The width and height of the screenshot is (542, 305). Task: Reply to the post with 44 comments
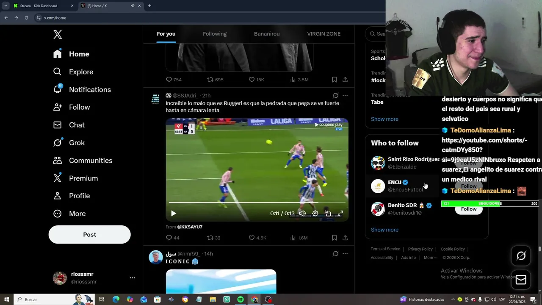pos(172,238)
